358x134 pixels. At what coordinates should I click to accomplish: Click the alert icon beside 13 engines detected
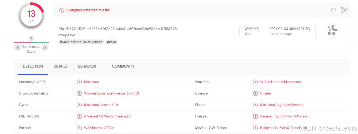[x=62, y=10]
